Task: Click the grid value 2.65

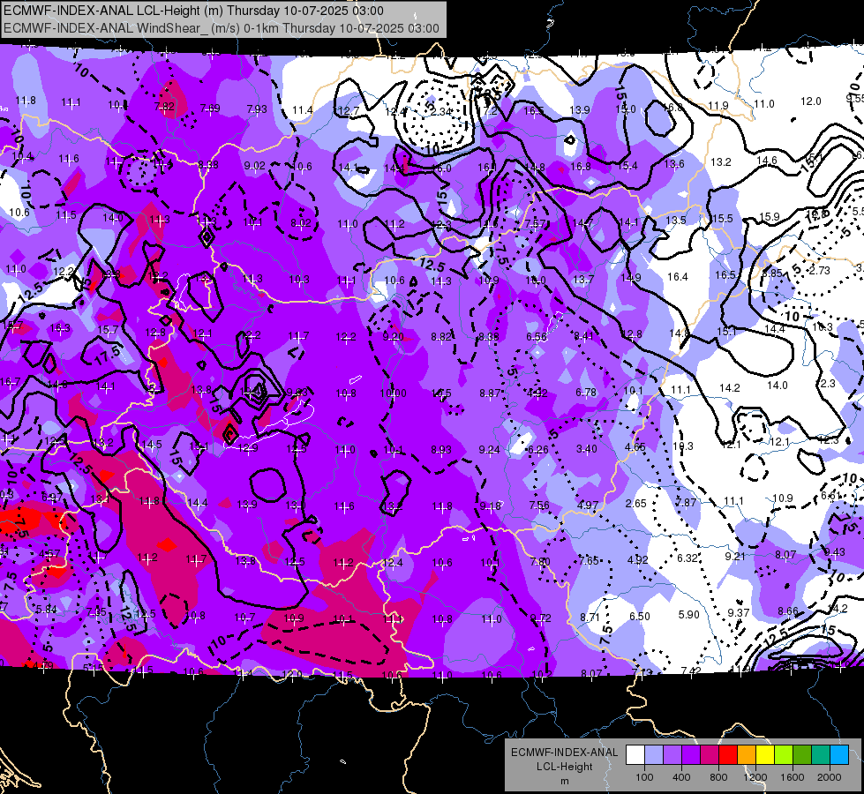Action: (x=636, y=503)
